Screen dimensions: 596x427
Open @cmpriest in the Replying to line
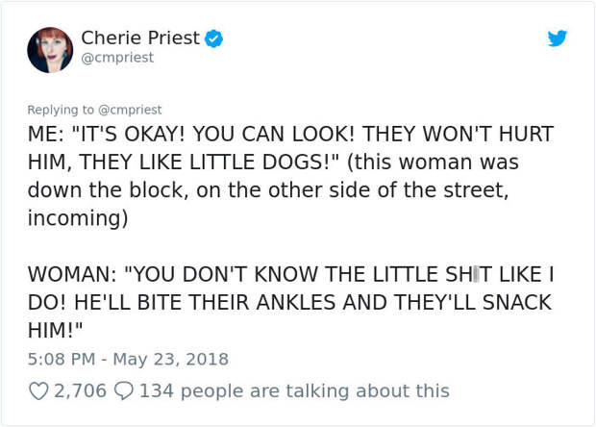[130, 110]
